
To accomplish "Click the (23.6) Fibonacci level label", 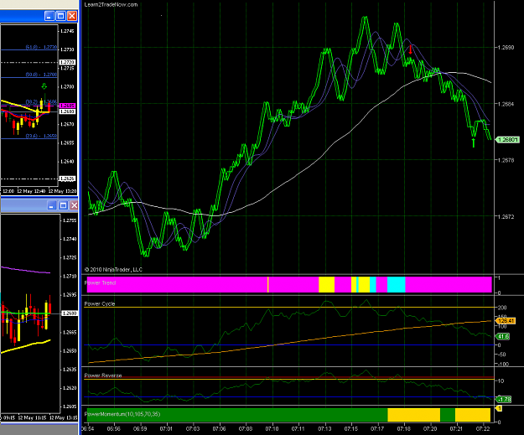I will coord(41,136).
